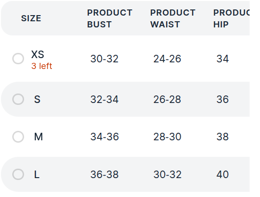Click the PRODUCT HIP column header
The width and height of the screenshot is (260, 197).
pos(231,18)
